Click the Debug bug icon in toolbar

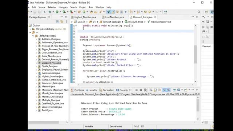click(50, 12)
